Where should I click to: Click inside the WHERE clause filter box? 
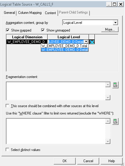point(56,131)
